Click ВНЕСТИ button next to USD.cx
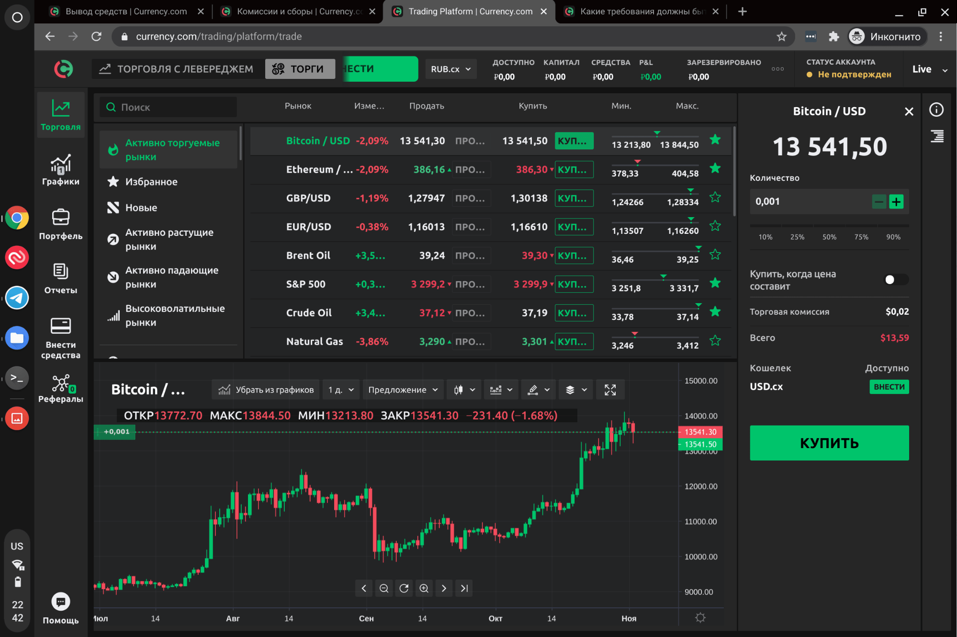Viewport: 957px width, 637px height. click(x=889, y=386)
